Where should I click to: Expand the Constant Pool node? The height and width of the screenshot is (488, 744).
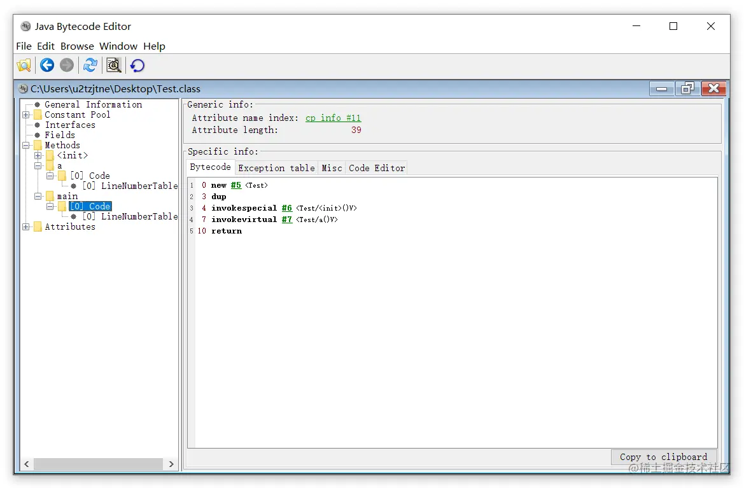coord(26,115)
